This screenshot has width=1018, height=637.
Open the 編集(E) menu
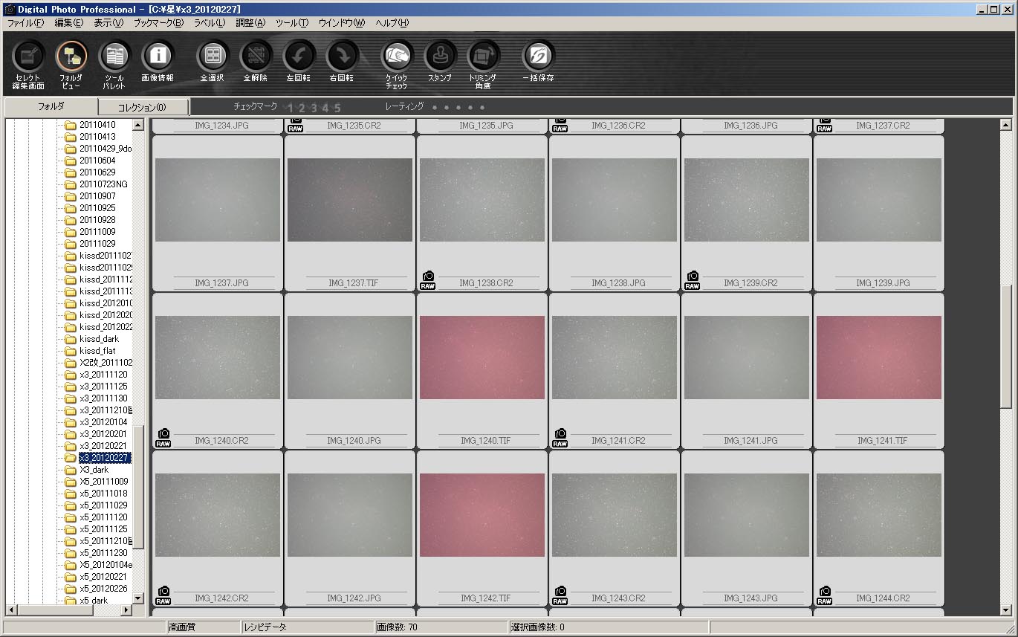click(x=69, y=23)
